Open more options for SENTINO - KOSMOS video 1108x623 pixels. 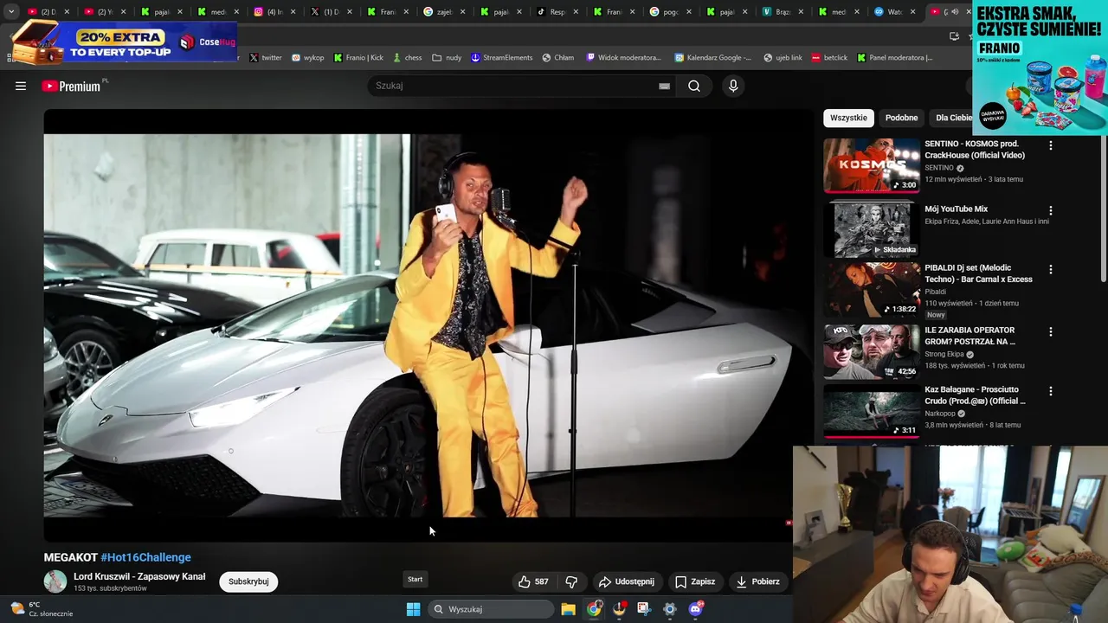1051,145
